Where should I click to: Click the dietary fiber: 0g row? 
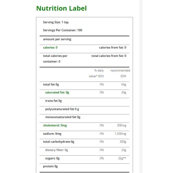coord(85,151)
